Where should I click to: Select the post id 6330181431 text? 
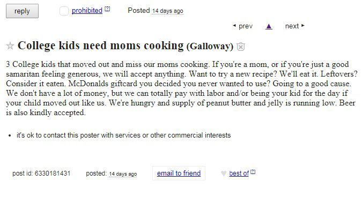pos(41,173)
